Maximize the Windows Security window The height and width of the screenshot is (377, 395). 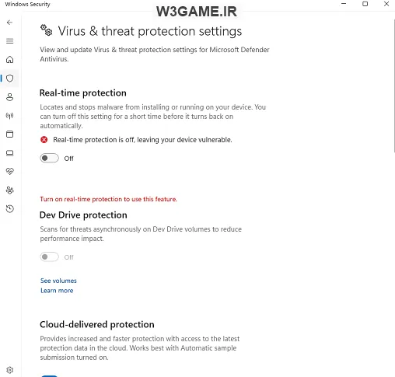[x=365, y=4]
